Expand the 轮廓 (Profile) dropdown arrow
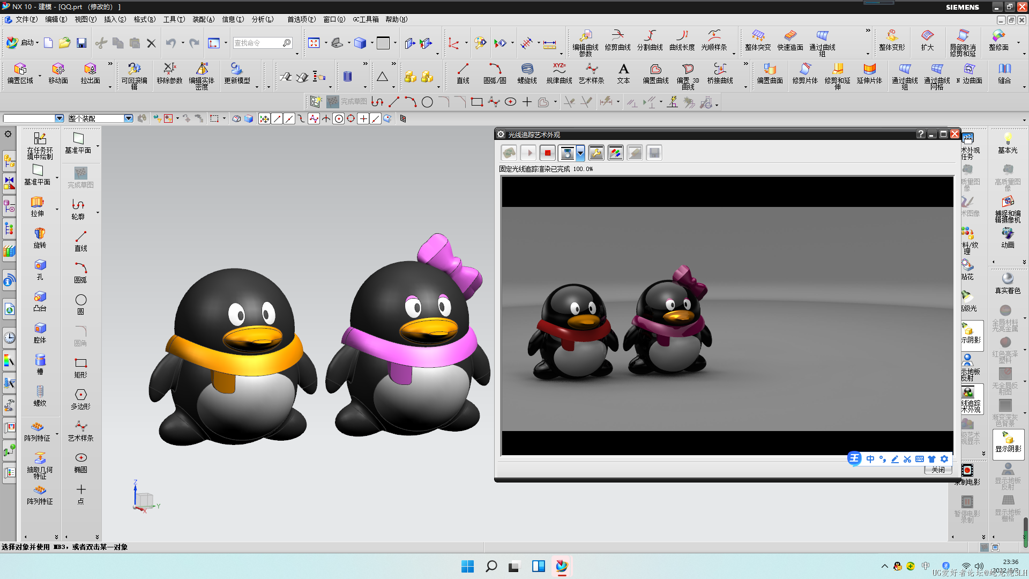 coord(98,212)
